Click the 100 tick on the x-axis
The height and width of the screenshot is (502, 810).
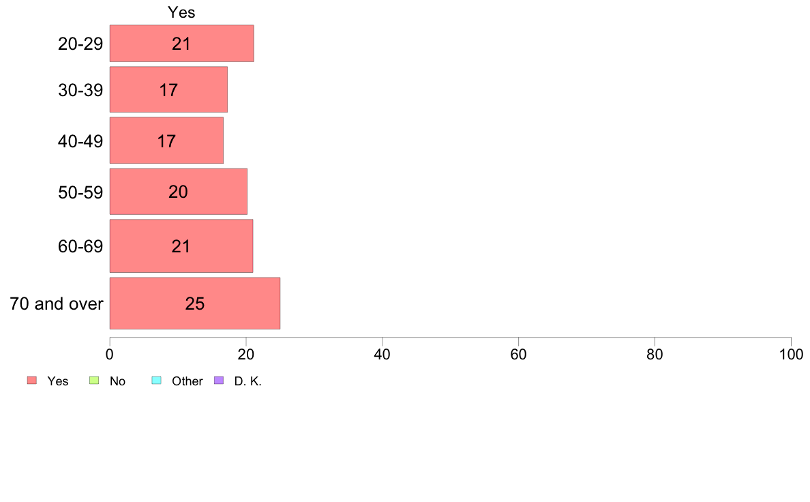[x=791, y=354]
